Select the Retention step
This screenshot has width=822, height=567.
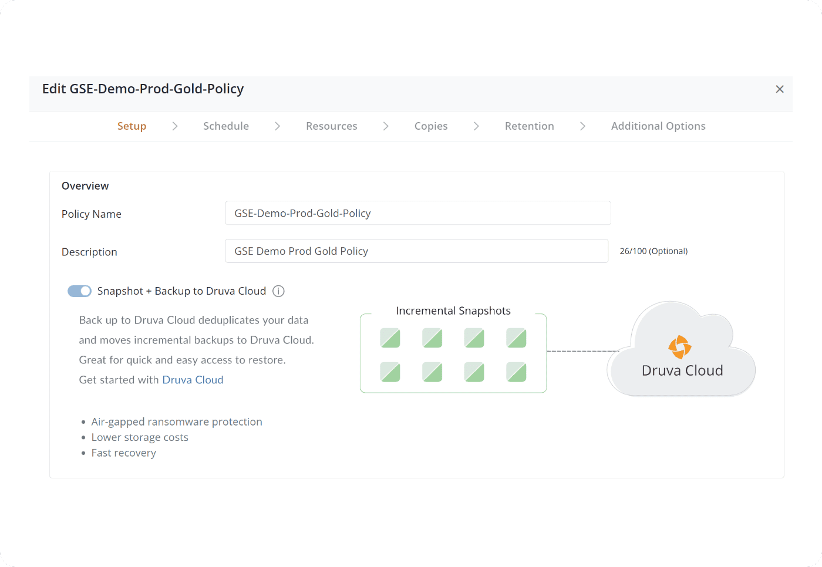[x=530, y=126]
